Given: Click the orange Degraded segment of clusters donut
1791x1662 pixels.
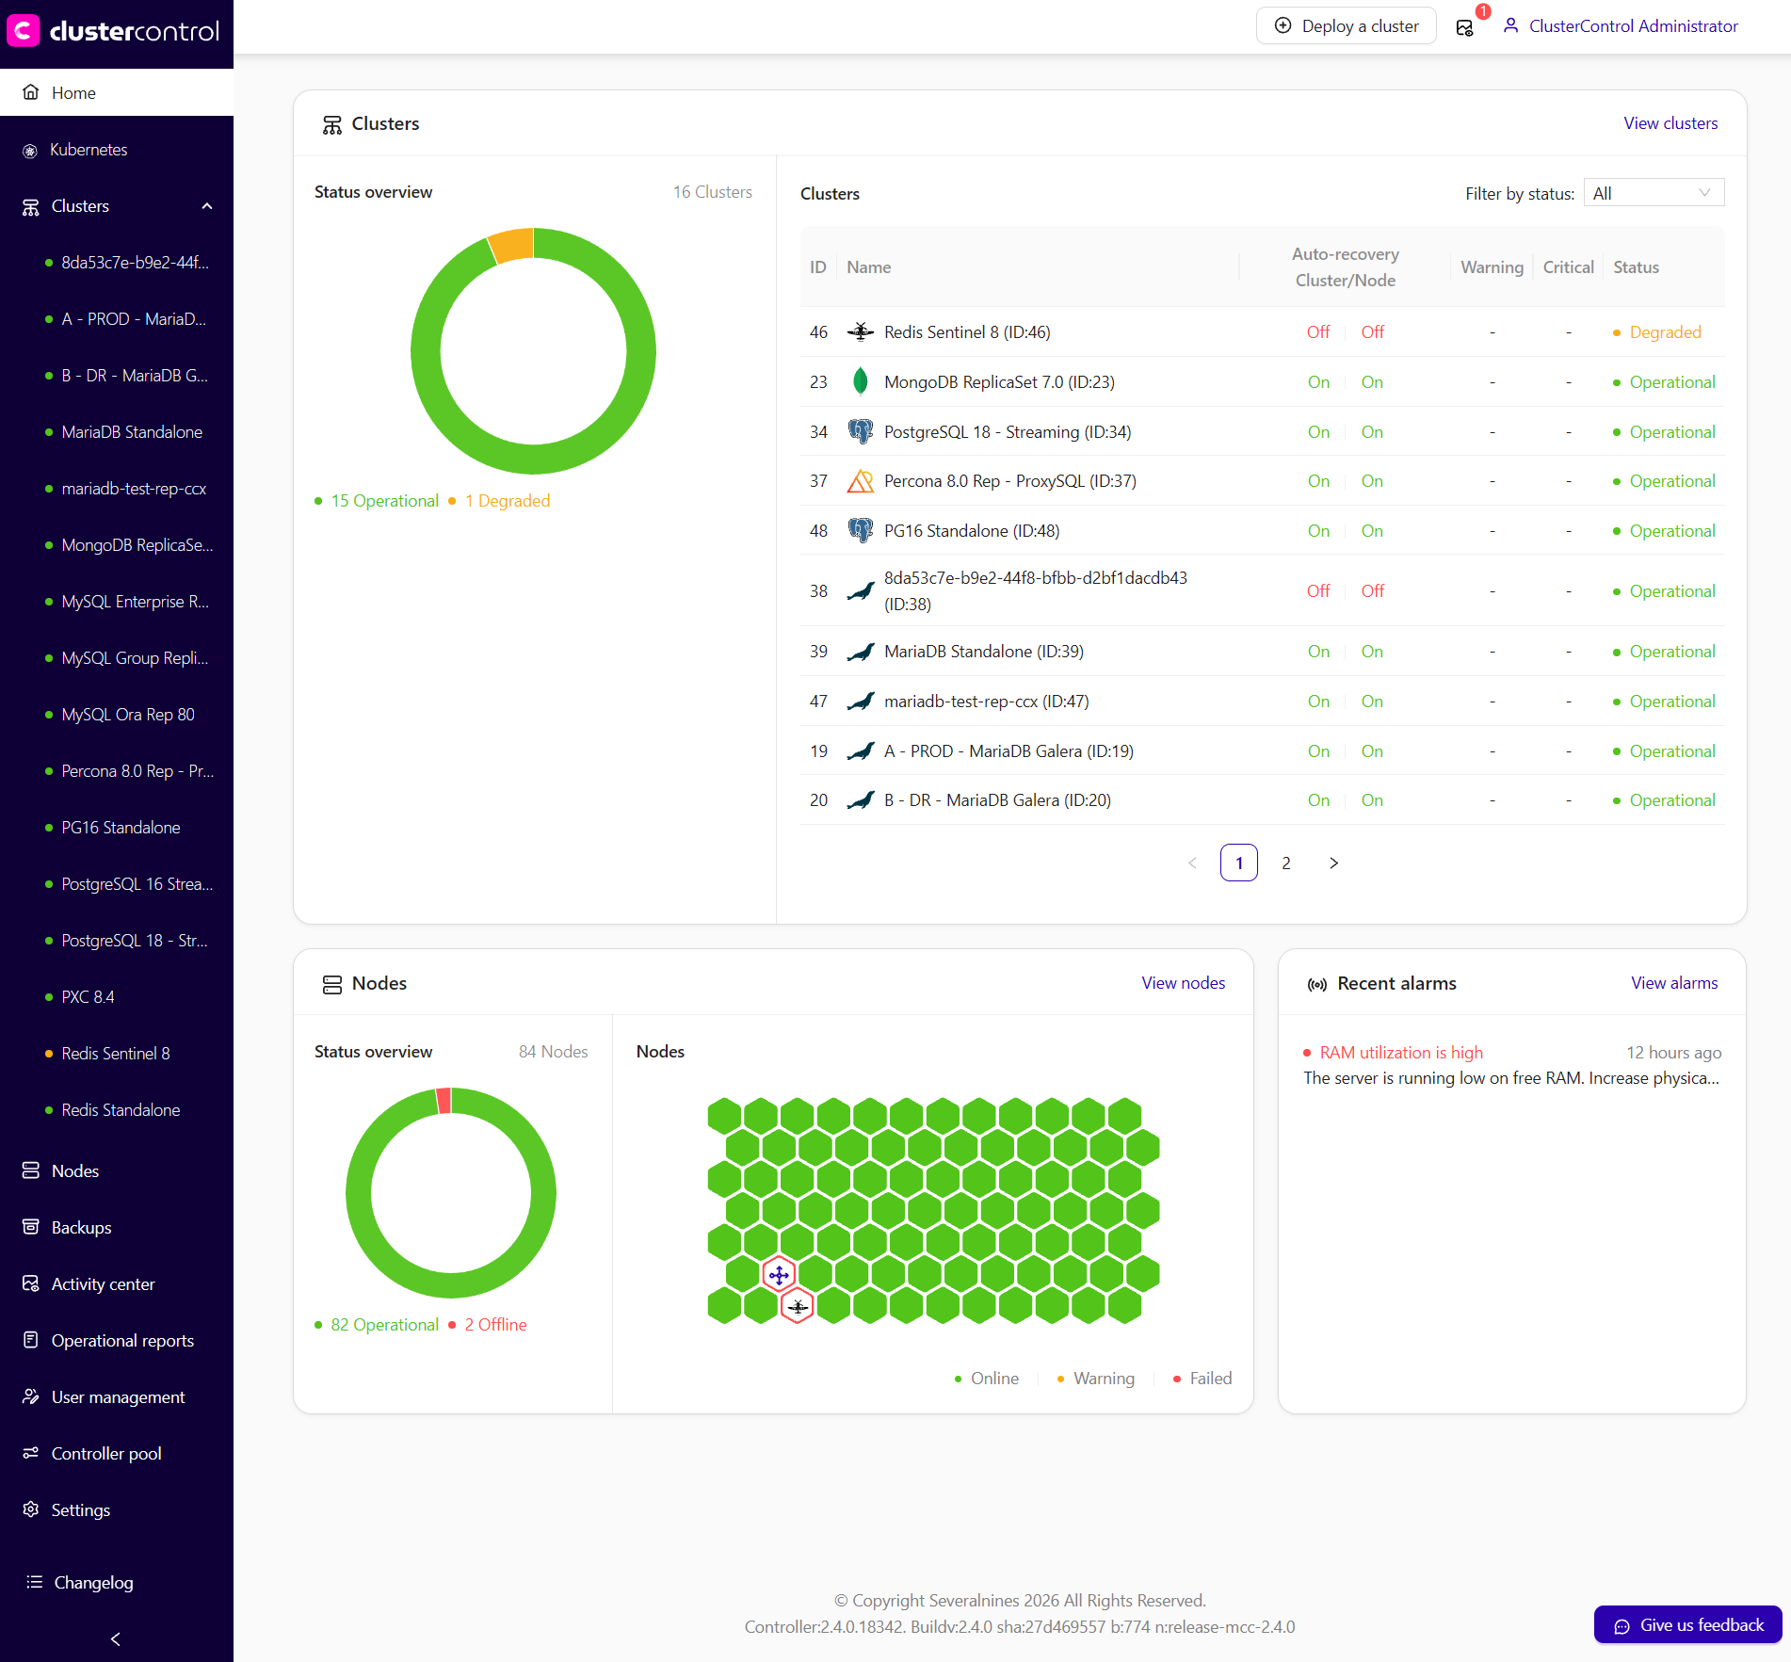Looking at the screenshot, I should coord(512,244).
